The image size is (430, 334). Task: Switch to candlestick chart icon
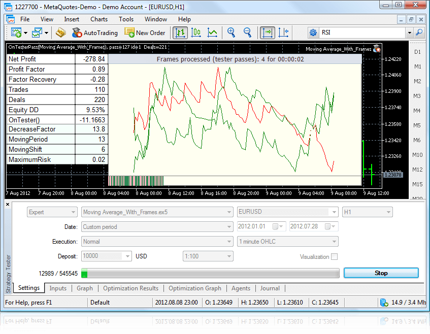coord(196,32)
